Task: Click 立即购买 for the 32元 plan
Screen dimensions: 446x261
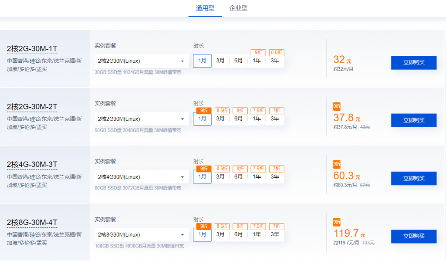Action: 413,62
